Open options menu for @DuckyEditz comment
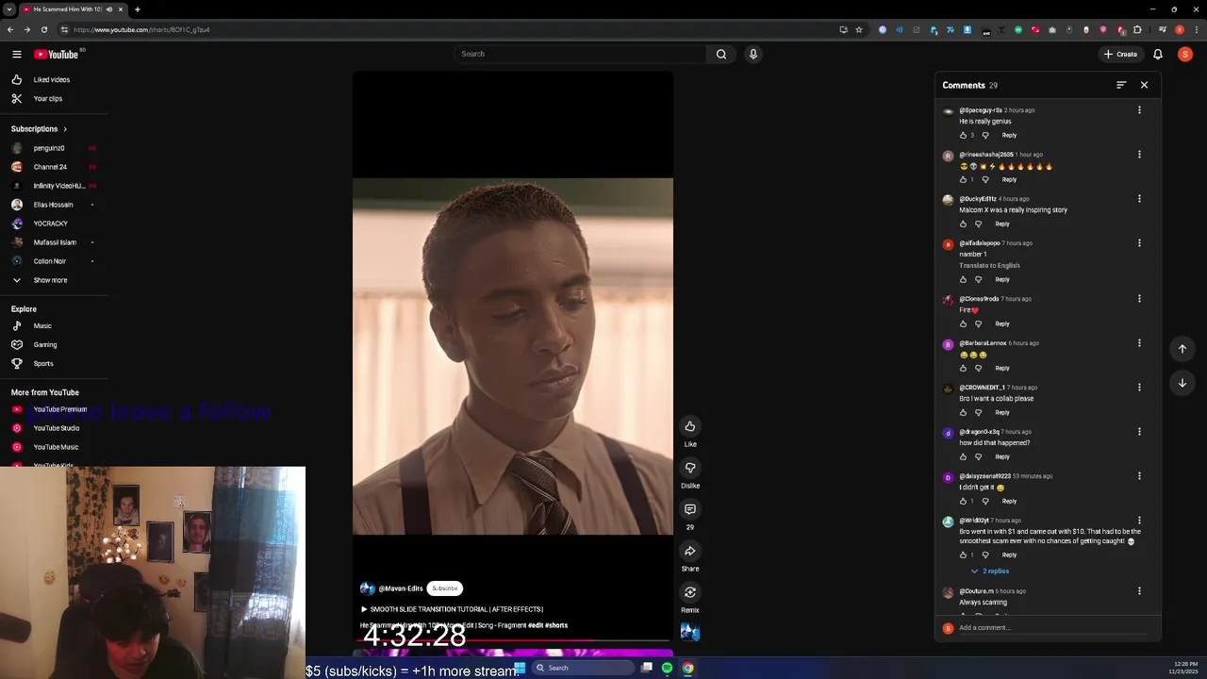The height and width of the screenshot is (679, 1207). (x=1139, y=199)
